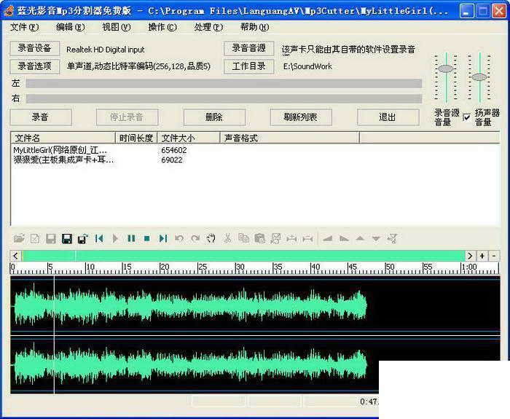Viewport: 510px width, 419px height.
Task: Click the redo arrow icon
Action: [x=195, y=239]
